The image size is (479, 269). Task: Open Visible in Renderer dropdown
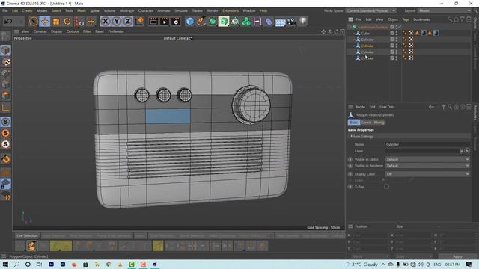pyautogui.click(x=427, y=166)
